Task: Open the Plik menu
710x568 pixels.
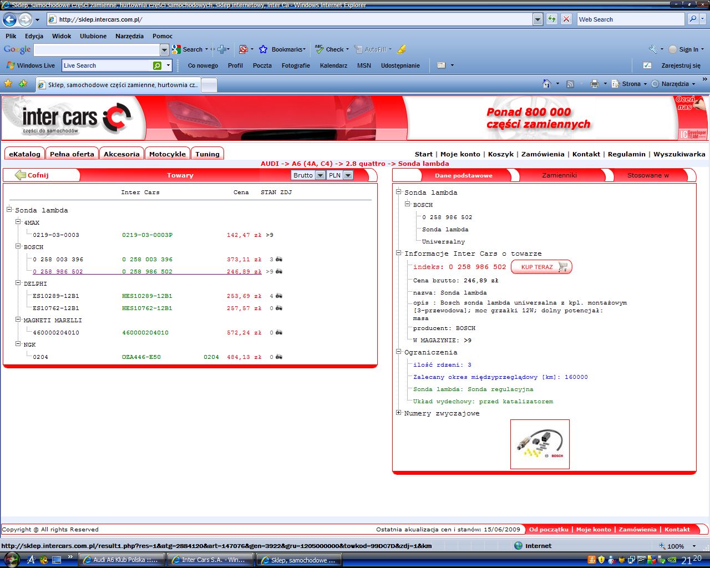Action: tap(11, 36)
